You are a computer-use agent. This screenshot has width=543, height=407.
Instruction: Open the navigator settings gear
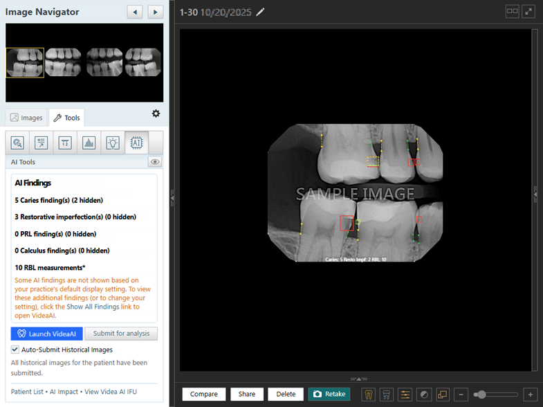(x=156, y=114)
